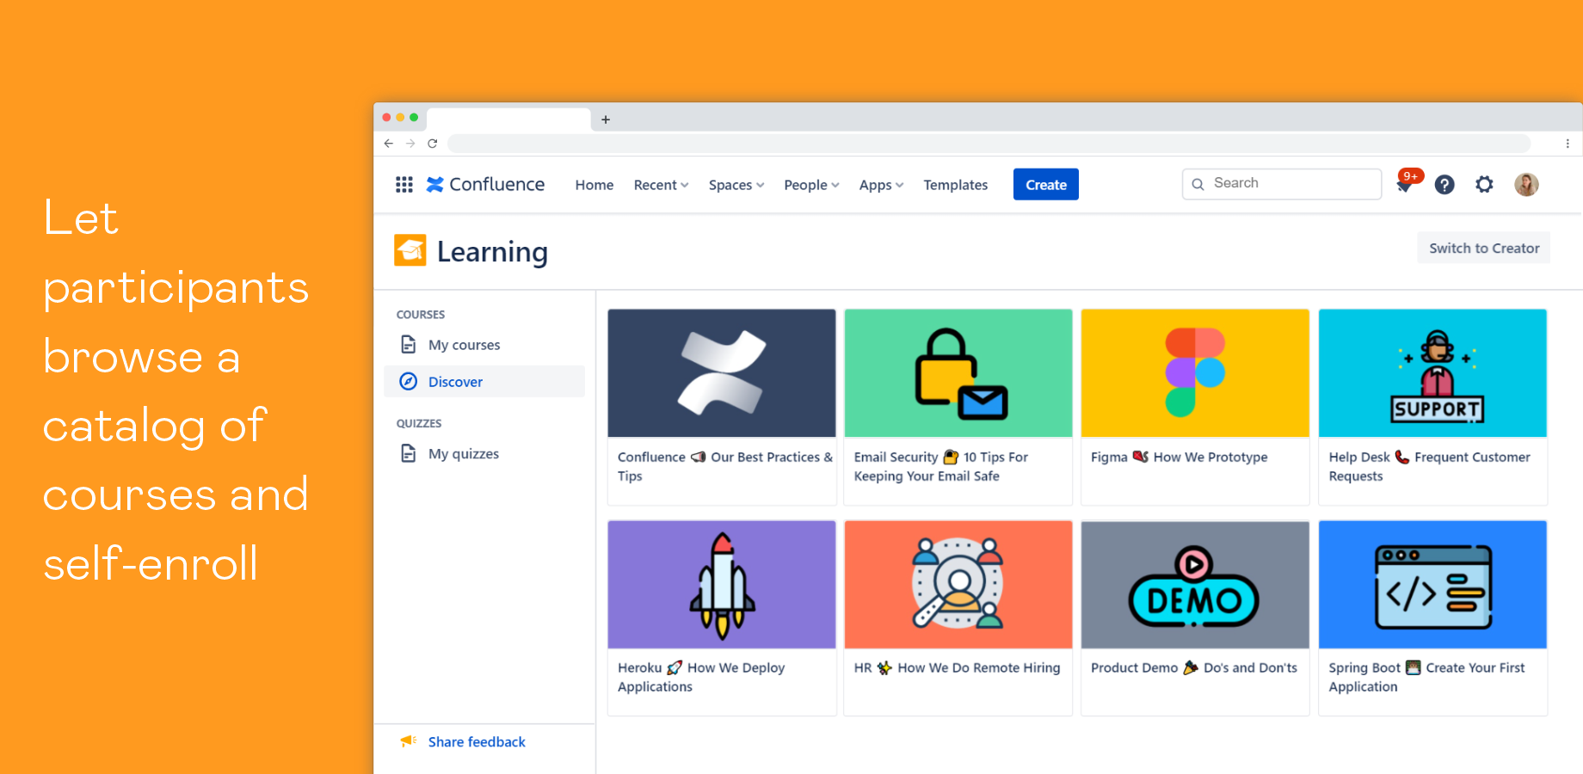Image resolution: width=1583 pixels, height=774 pixels.
Task: Open a new browser tab with plus
Action: 606,120
